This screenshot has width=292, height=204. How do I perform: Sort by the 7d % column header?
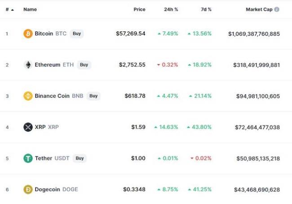[x=205, y=9]
